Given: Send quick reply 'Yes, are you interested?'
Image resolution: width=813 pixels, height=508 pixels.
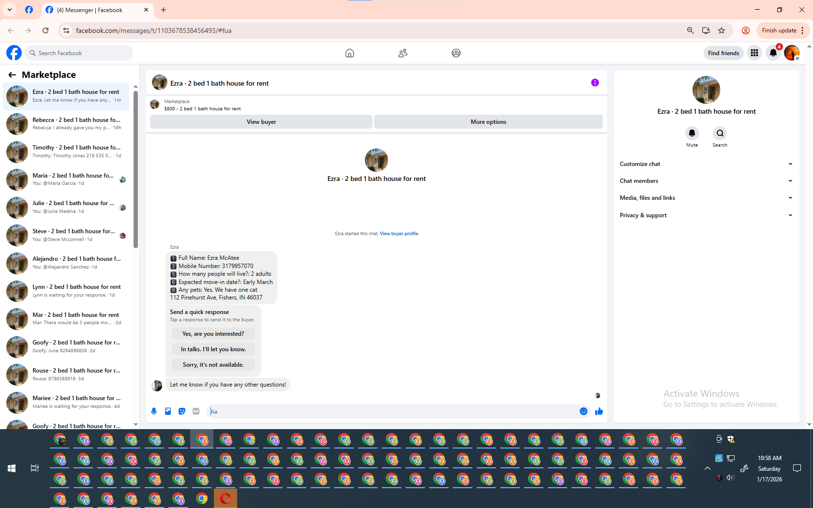Looking at the screenshot, I should 213,334.
